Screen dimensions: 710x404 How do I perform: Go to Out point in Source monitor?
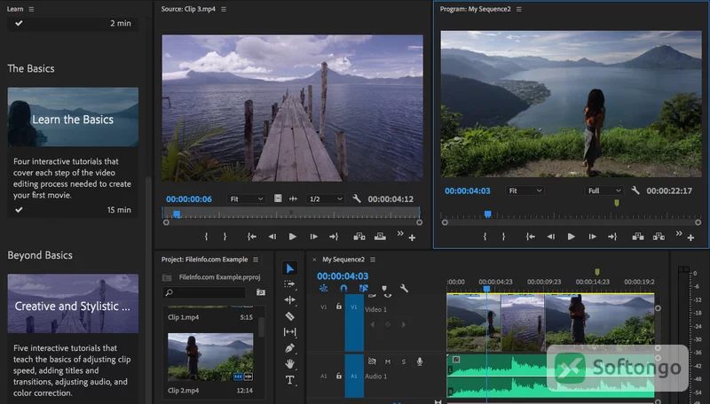coord(334,237)
